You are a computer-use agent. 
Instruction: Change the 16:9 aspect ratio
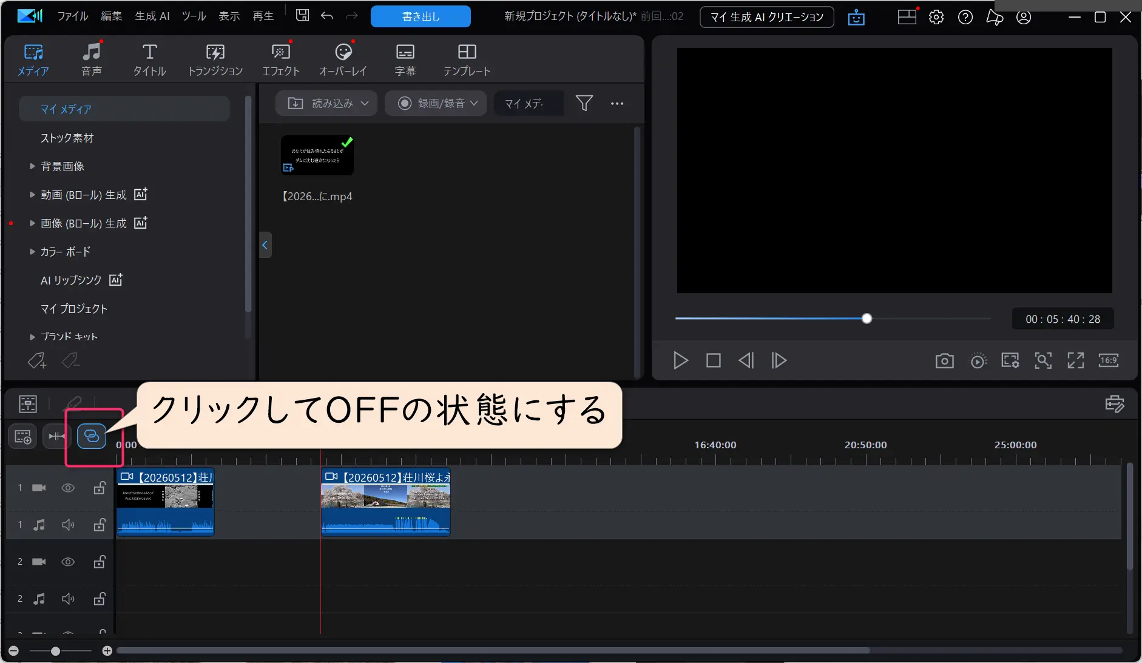point(1109,361)
